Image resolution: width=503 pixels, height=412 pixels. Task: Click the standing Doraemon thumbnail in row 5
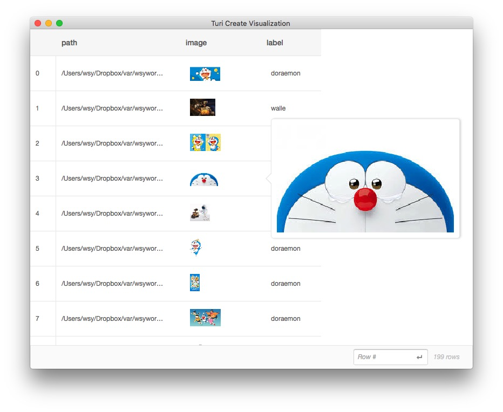click(195, 248)
